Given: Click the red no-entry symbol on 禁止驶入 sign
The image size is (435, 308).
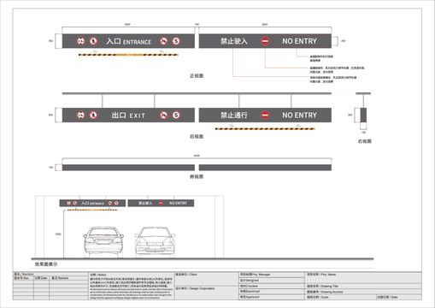Looking at the screenshot, I should click(265, 41).
